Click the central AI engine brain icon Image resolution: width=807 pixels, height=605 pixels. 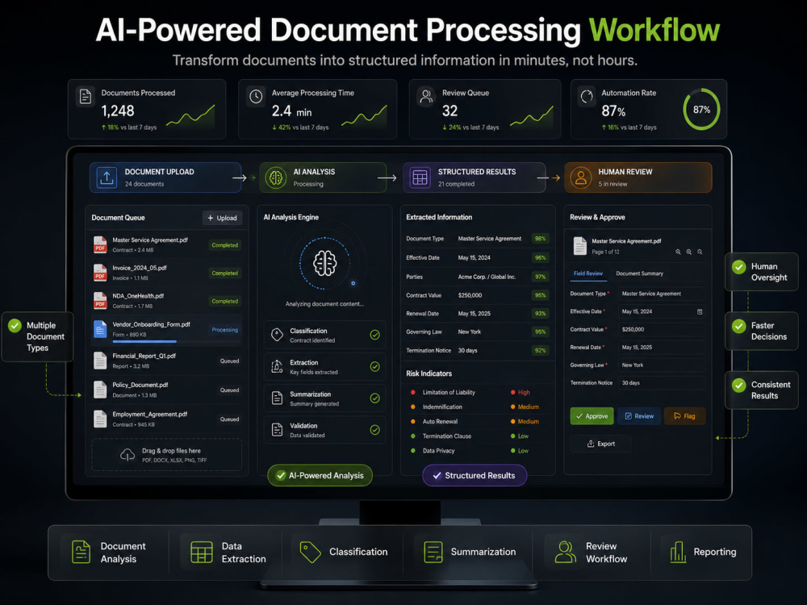tap(324, 264)
